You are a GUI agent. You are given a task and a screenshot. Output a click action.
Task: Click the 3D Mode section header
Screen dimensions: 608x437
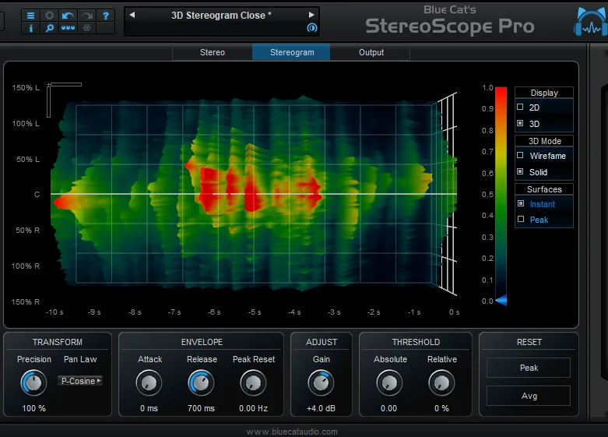pos(544,141)
